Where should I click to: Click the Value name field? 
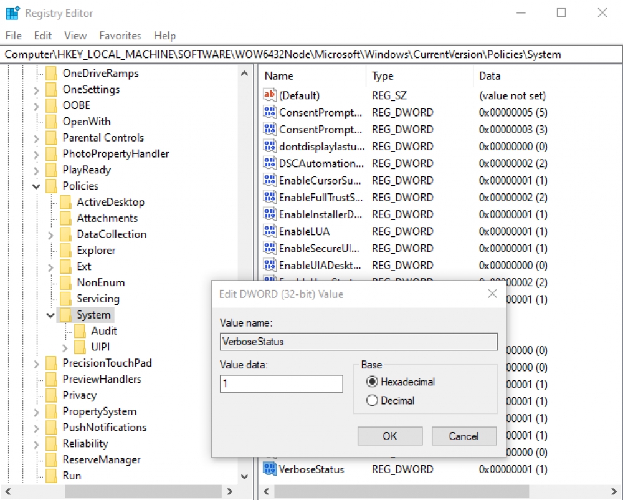click(x=358, y=342)
